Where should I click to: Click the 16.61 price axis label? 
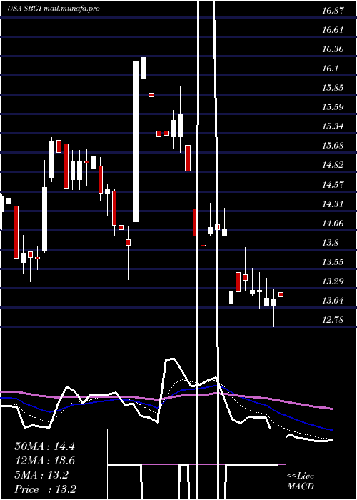point(333,30)
